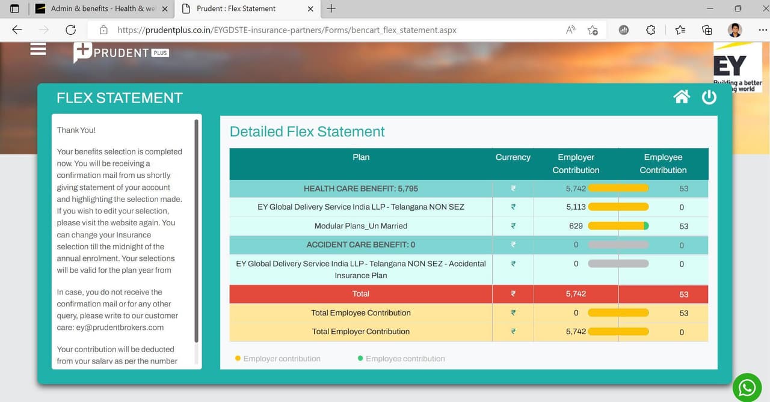770x402 pixels.
Task: Click Thank You! text in left panel
Action: point(76,130)
